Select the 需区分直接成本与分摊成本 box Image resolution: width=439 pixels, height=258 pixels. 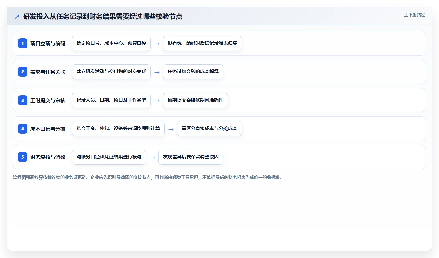209,129
